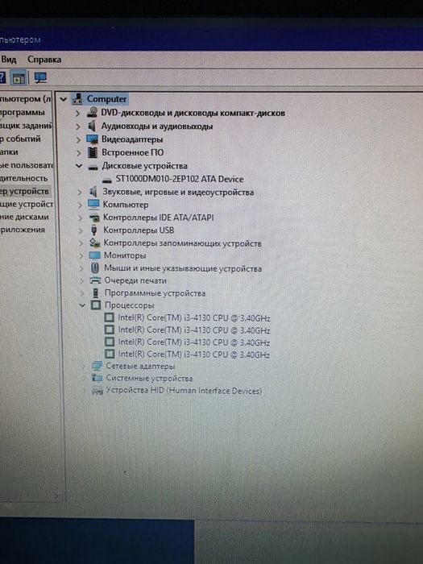Select Устройства HID (Human Interface Devices)
Screen dimensions: 423x564
click(x=184, y=391)
